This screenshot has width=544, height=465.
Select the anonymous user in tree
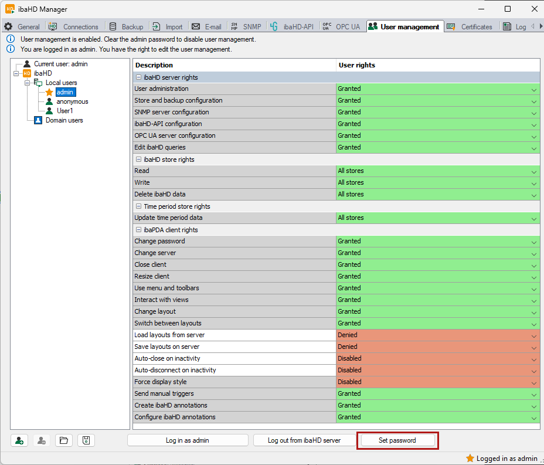(x=72, y=101)
